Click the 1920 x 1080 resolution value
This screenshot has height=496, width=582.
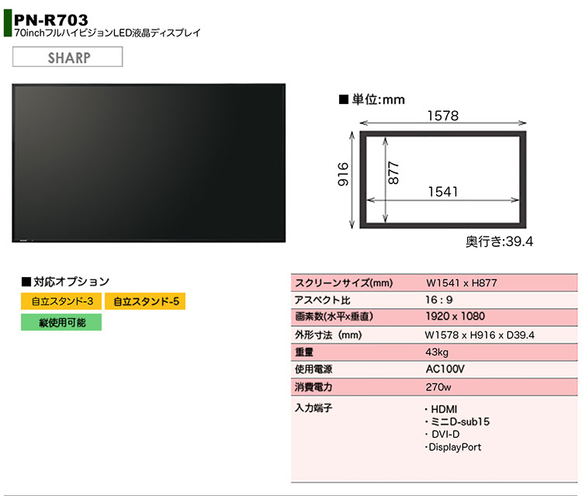point(456,317)
